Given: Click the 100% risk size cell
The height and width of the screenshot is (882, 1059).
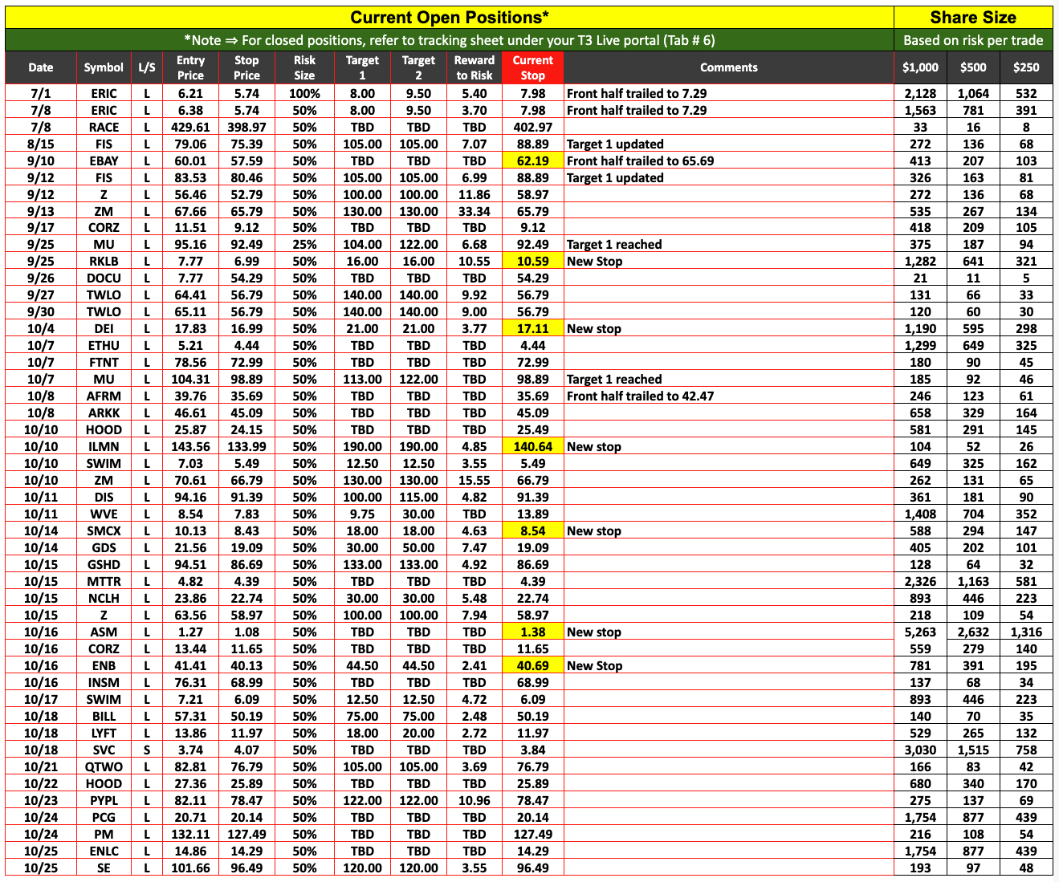Looking at the screenshot, I should (x=304, y=93).
